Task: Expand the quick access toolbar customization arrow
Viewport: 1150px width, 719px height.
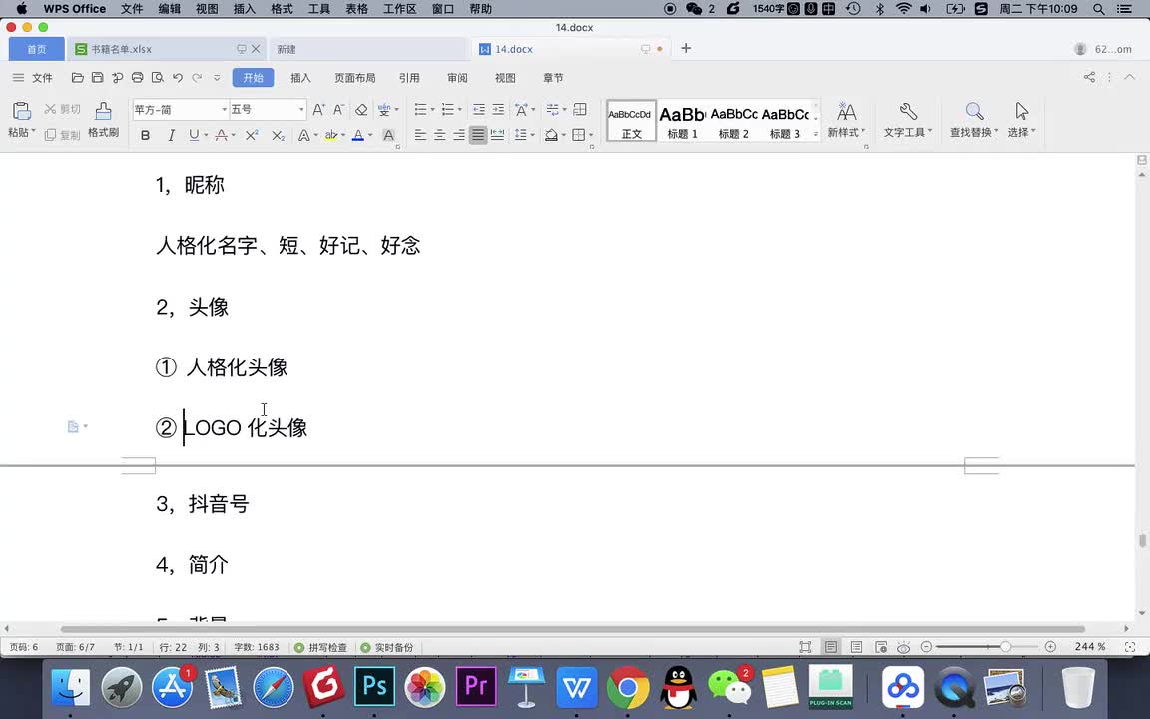Action: click(x=217, y=78)
